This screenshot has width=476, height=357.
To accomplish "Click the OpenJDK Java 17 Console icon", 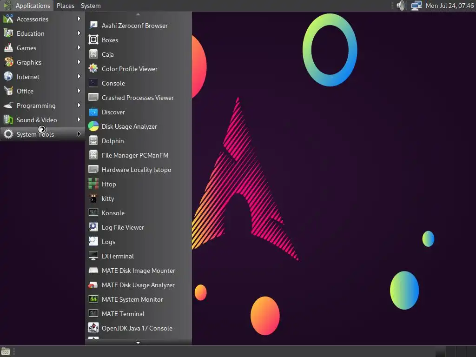I will [93, 328].
